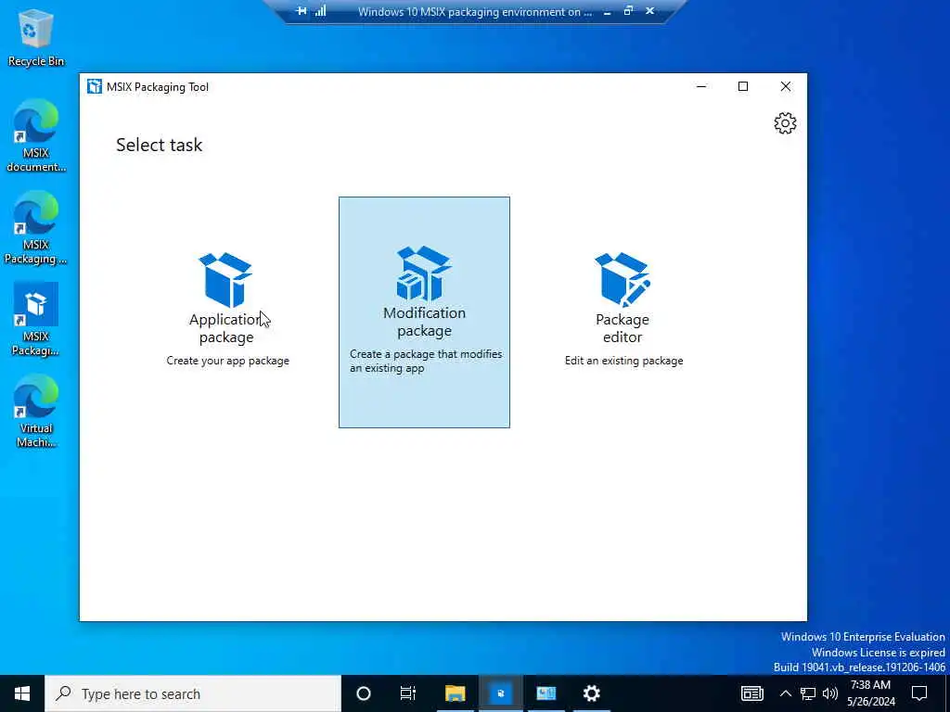
Task: Restore down the VM session window
Action: (628, 11)
